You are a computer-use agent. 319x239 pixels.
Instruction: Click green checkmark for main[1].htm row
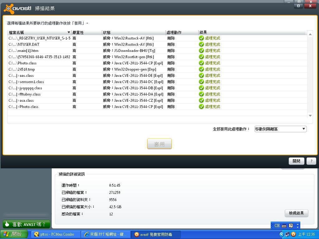[202, 51]
